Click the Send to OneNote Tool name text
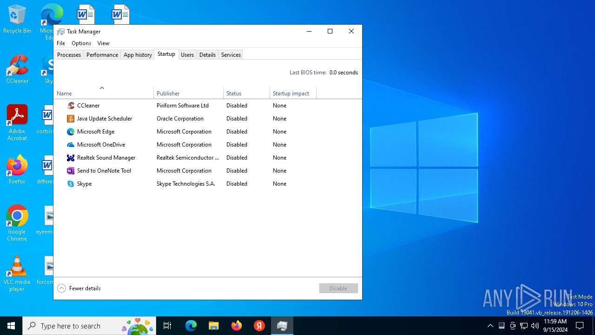 pos(104,171)
